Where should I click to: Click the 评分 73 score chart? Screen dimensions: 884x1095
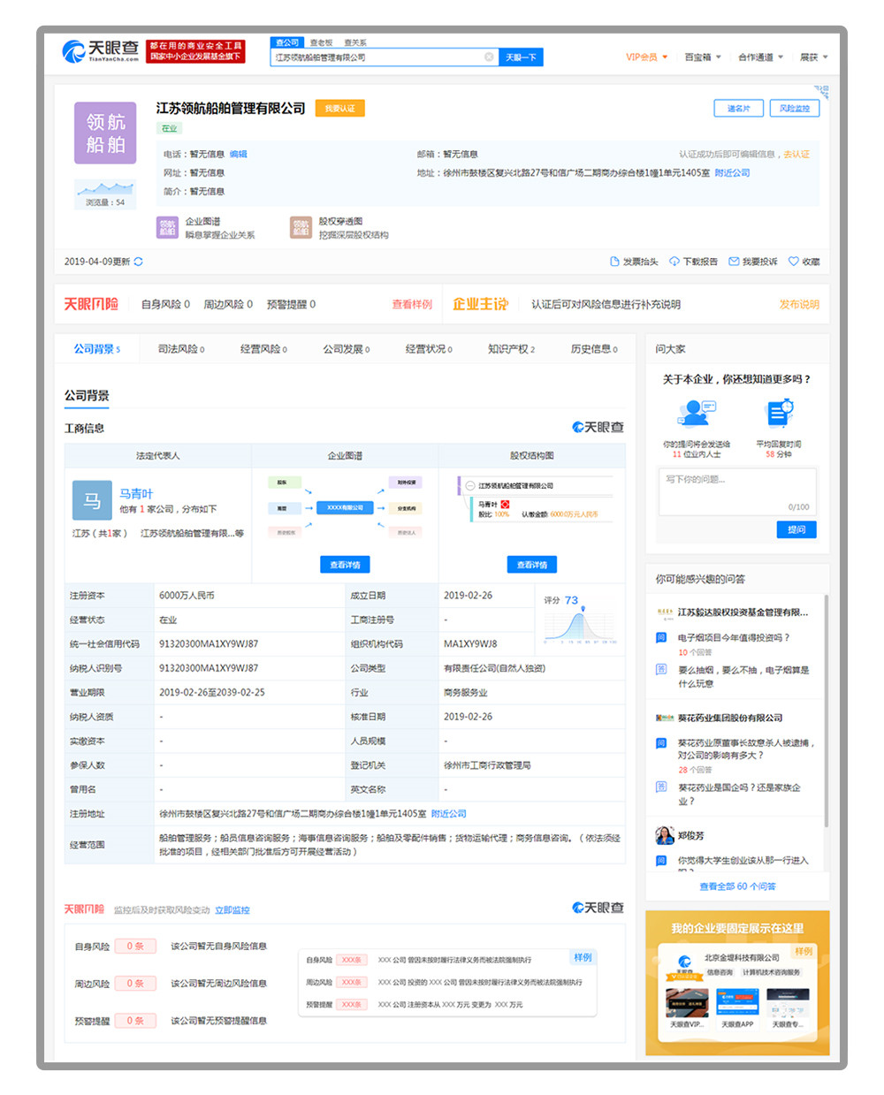pyautogui.click(x=578, y=619)
